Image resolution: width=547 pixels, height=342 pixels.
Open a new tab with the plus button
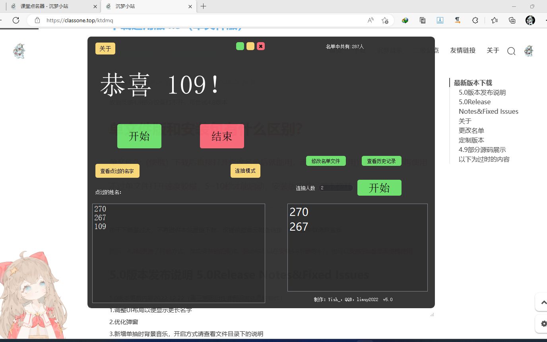[204, 6]
